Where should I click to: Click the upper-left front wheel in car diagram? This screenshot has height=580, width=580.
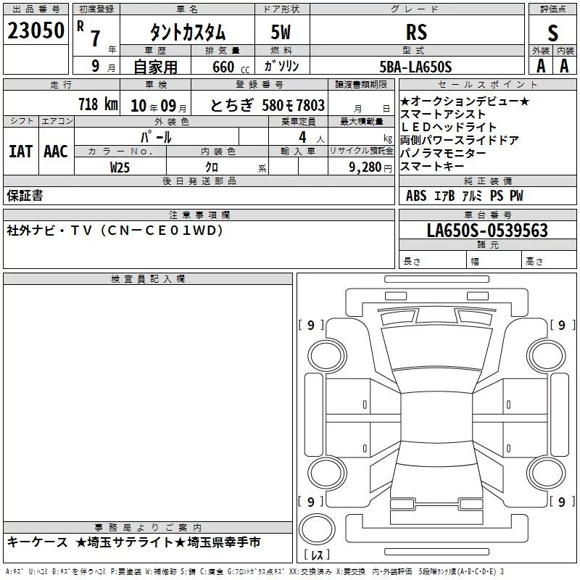tap(327, 356)
